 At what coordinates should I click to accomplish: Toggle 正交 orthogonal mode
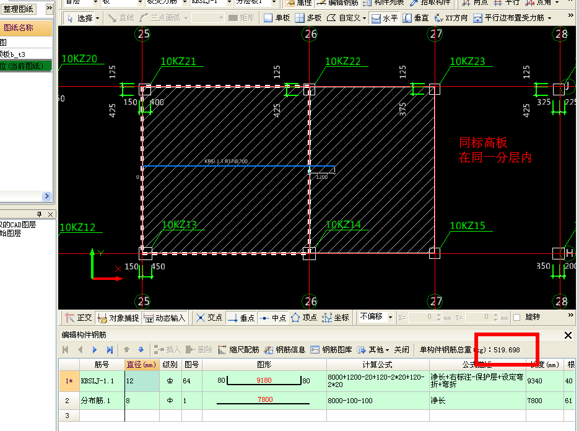[x=78, y=318]
